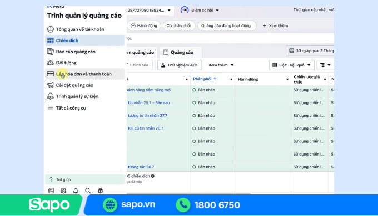Open settings gear icon at sidebar bottom
Screen dimensions: 378x216
(63, 191)
